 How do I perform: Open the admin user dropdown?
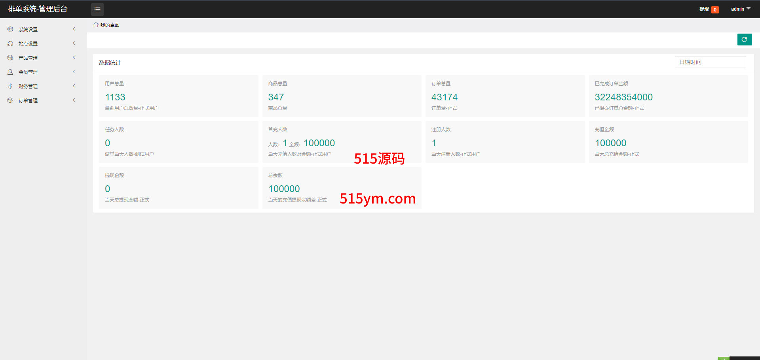[740, 9]
